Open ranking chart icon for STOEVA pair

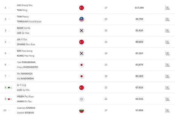click(x=168, y=110)
